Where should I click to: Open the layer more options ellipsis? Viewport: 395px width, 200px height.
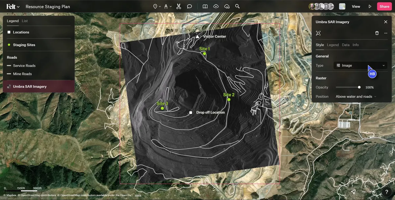click(x=385, y=33)
